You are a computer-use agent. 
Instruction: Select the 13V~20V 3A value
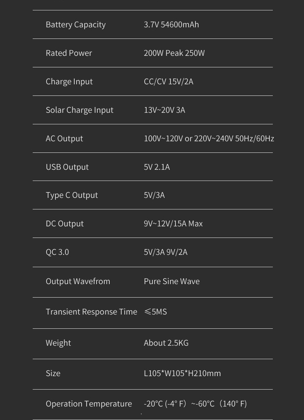click(x=164, y=110)
